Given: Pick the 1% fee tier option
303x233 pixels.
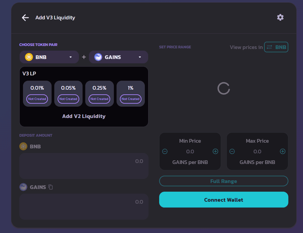Looking at the screenshot, I should coord(131,93).
